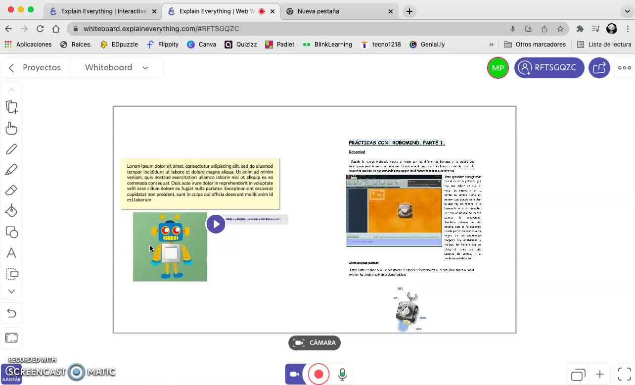Close the first Explain Everything tab
Image resolution: width=635 pixels, height=385 pixels.
[154, 11]
